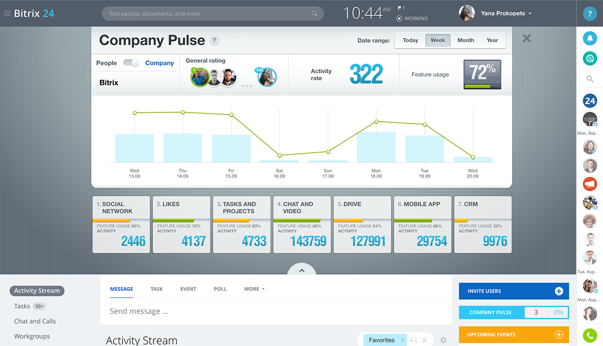Click the Feature usage 72% progress indicator
The image size is (603, 346).
pyautogui.click(x=482, y=74)
